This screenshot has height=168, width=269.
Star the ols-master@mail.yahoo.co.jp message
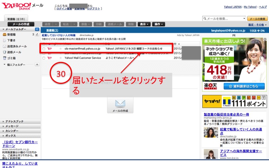point(60,49)
